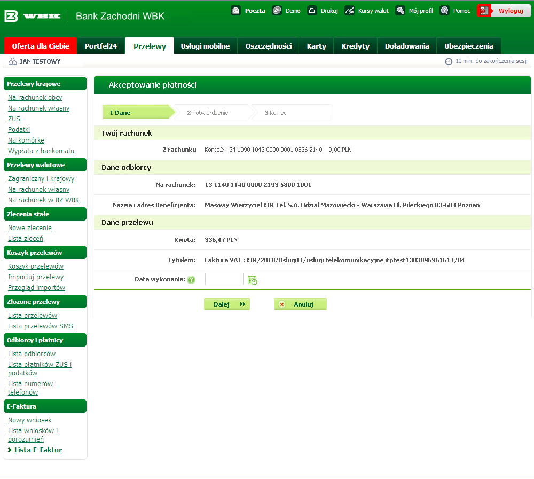Open Lista zleceń link

26,239
